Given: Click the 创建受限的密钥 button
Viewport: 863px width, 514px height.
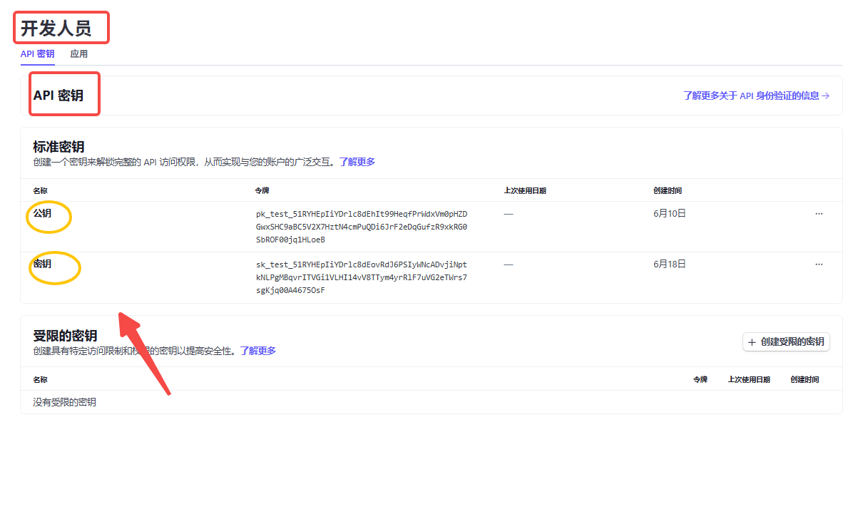Looking at the screenshot, I should pos(785,342).
